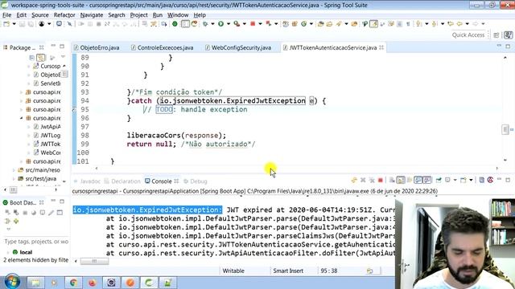Open the Run configurations dropdown arrow

coord(229,24)
